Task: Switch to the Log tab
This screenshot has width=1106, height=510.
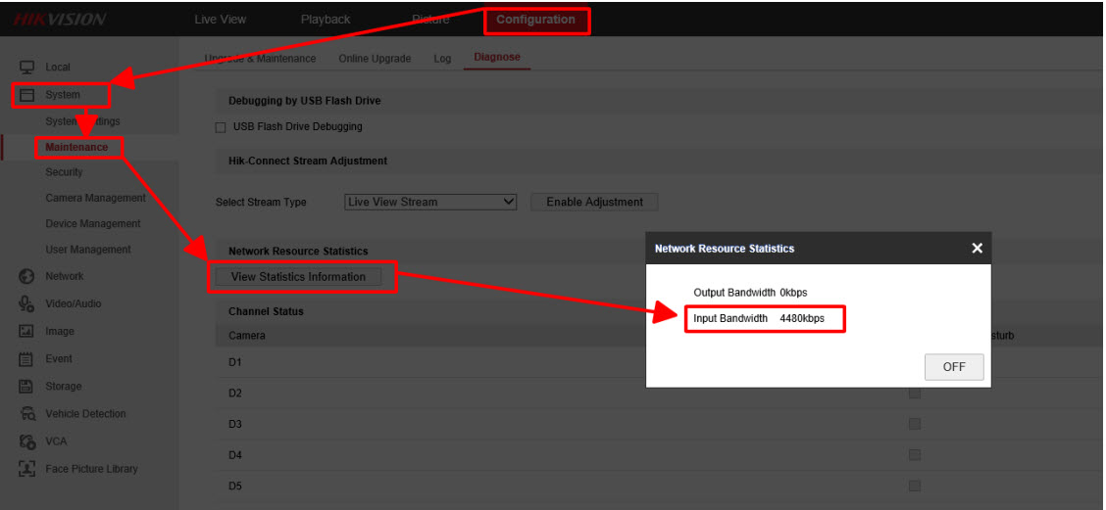Action: [x=442, y=59]
